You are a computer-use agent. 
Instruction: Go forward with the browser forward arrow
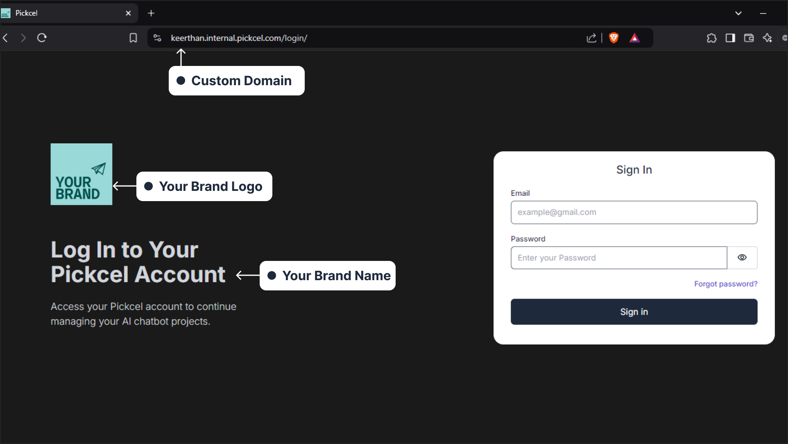(x=23, y=38)
